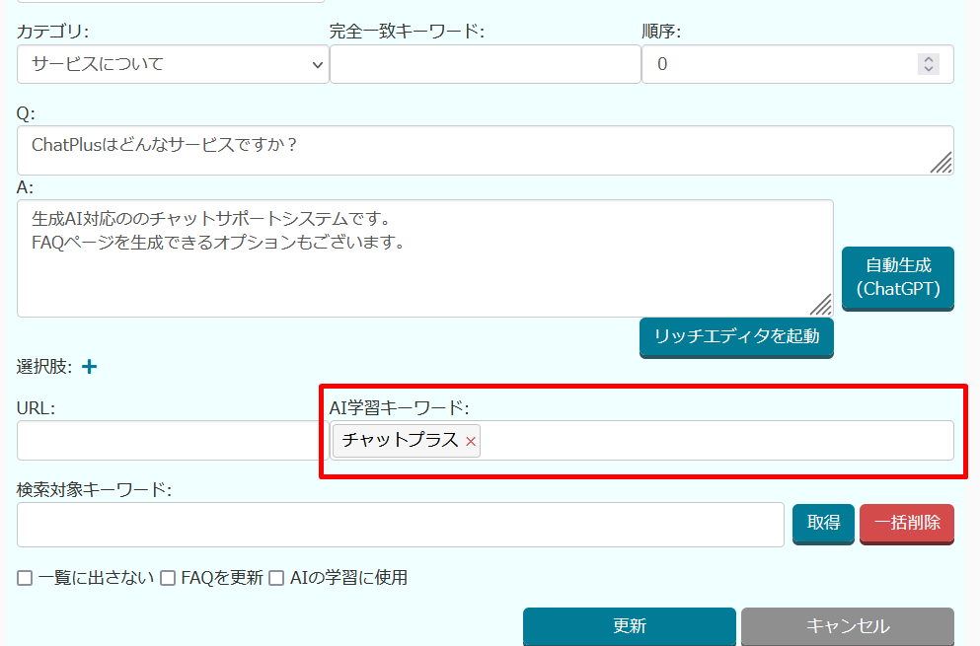The height and width of the screenshot is (646, 980).
Task: Click the 順序 spinner arrows
Action: click(x=928, y=64)
